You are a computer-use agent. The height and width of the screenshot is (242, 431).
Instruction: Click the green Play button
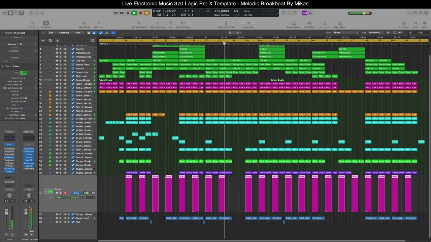[134, 13]
